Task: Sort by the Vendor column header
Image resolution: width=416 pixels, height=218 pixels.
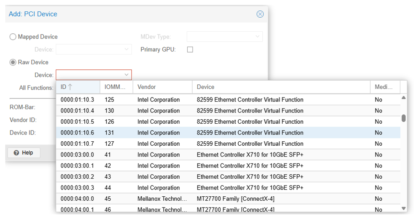Action: click(162, 87)
